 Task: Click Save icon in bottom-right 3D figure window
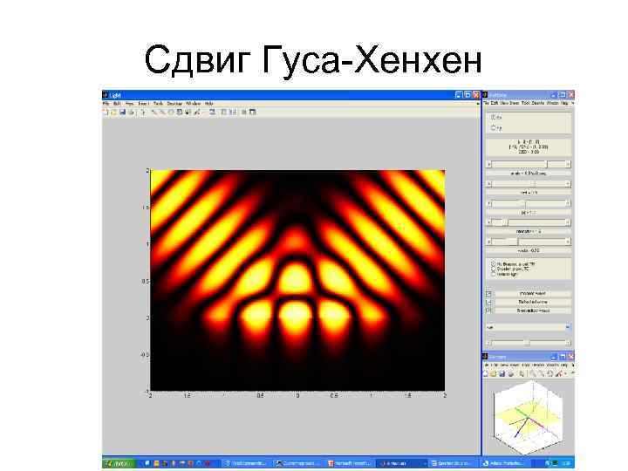point(502,373)
